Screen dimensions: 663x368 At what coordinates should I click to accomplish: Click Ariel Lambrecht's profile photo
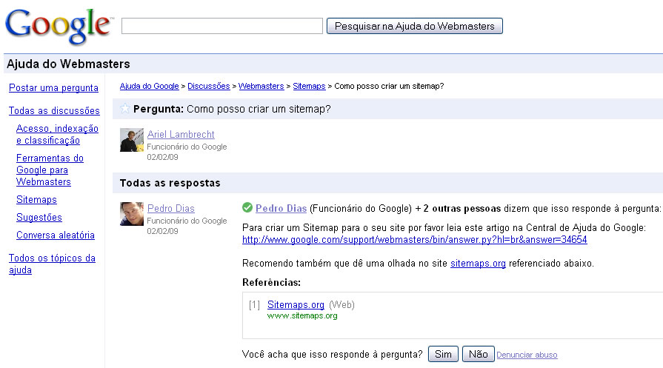[131, 140]
